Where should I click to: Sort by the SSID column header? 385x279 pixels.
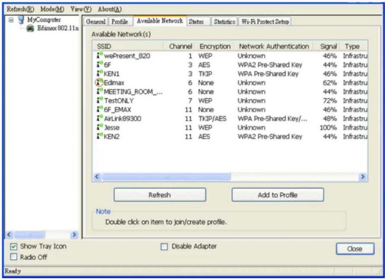click(x=128, y=46)
